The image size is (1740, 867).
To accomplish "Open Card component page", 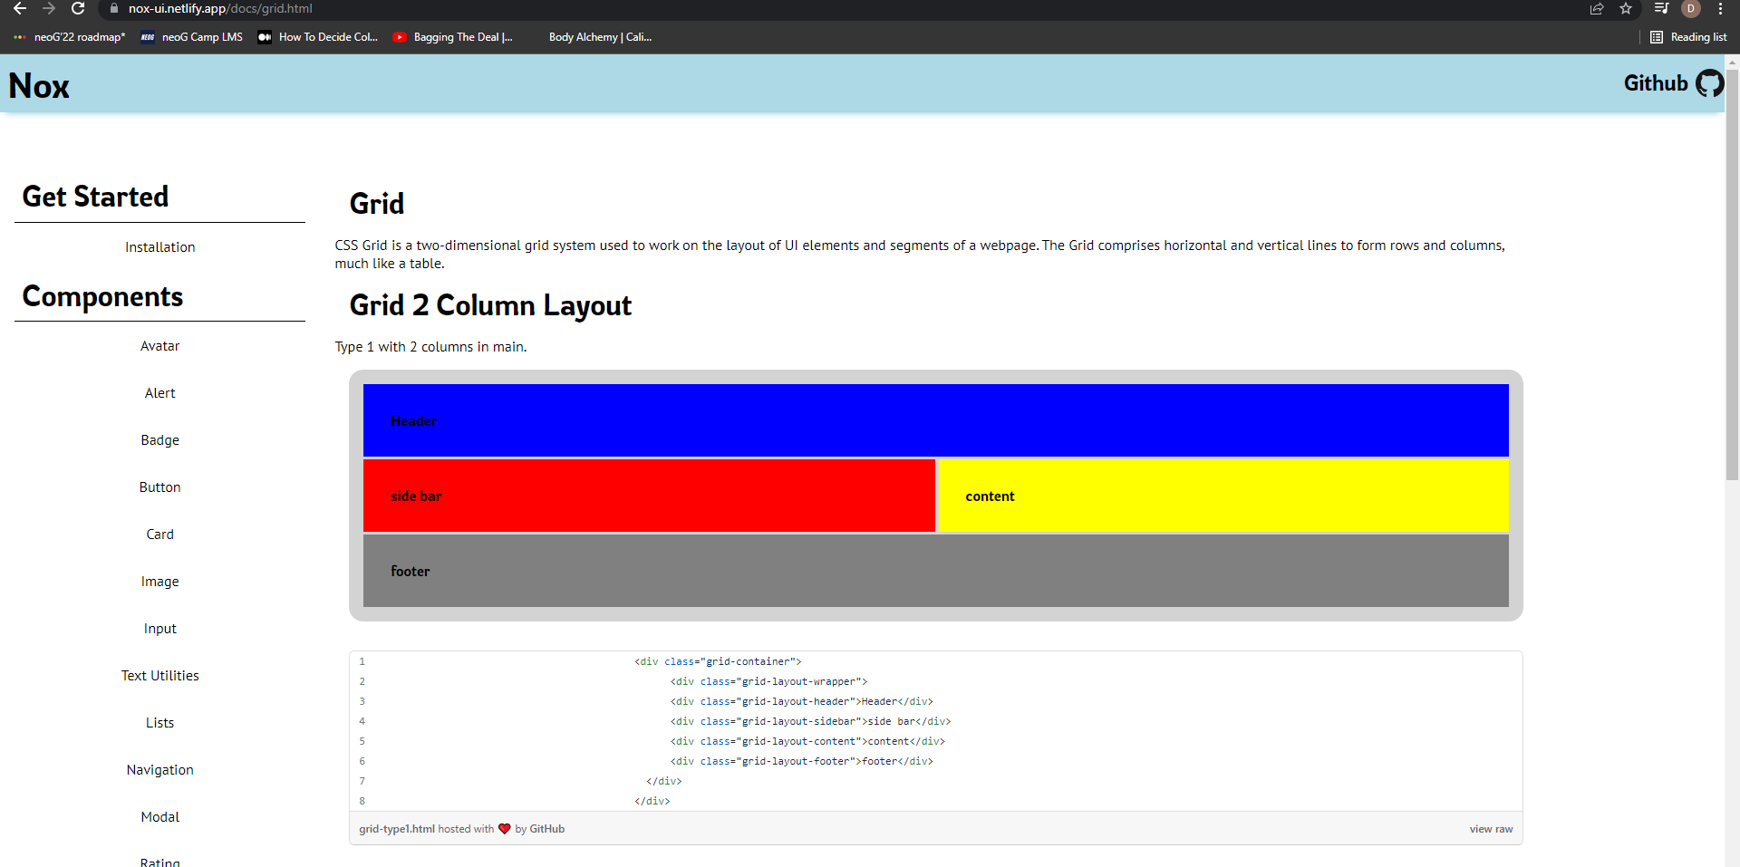I will click(159, 535).
